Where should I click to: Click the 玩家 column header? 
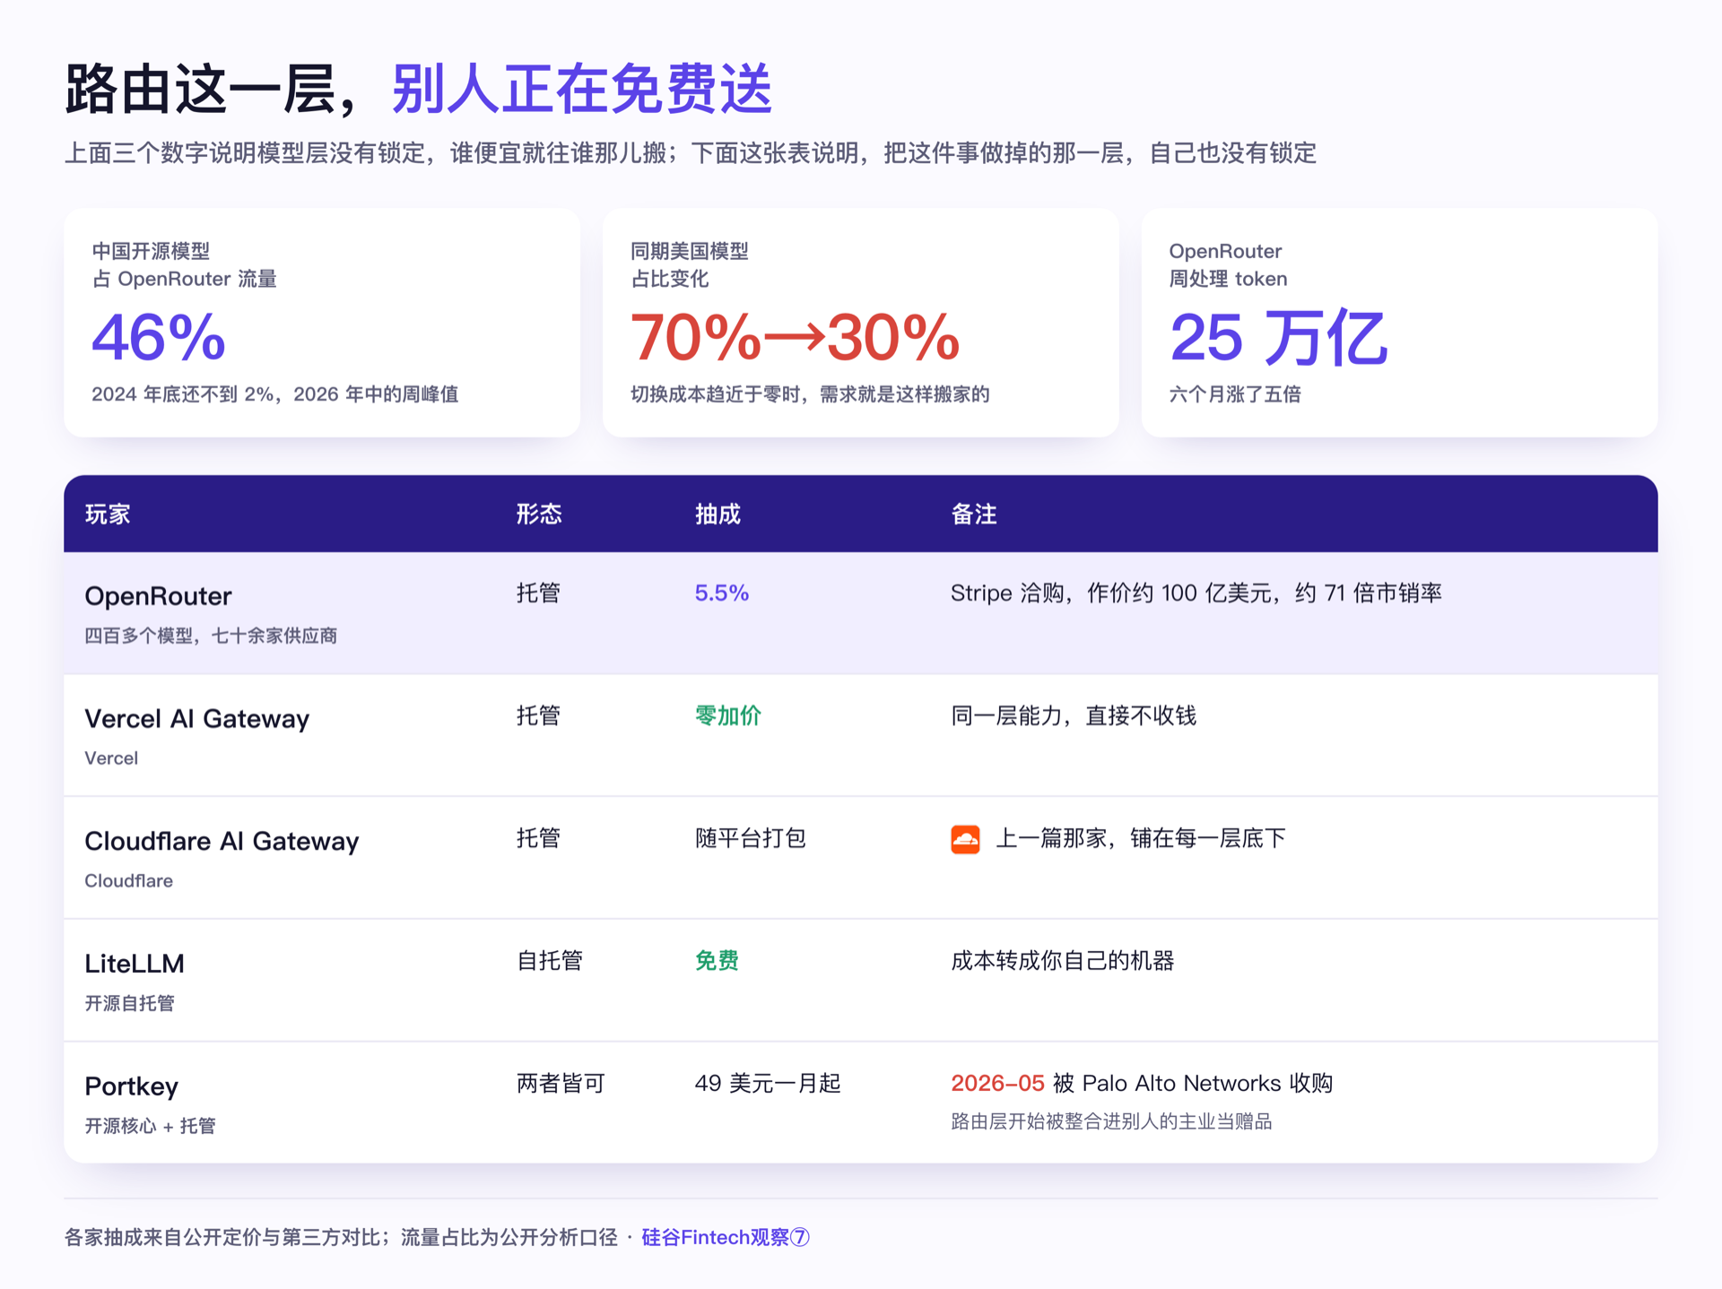coord(108,514)
